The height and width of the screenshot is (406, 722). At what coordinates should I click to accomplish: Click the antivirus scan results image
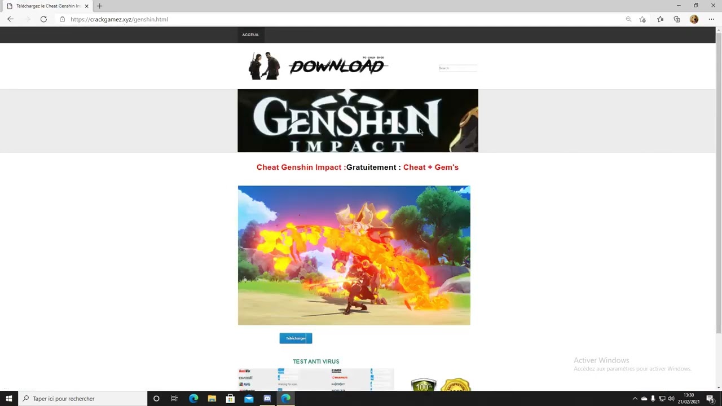(x=316, y=379)
